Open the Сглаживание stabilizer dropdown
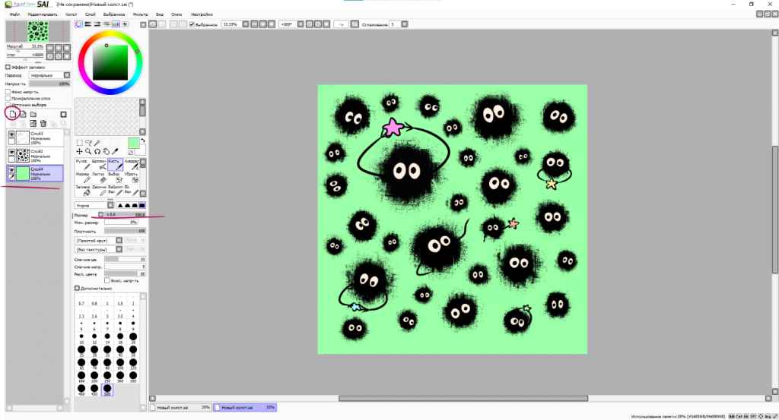Viewport: 779px width, 420px height. pos(405,24)
